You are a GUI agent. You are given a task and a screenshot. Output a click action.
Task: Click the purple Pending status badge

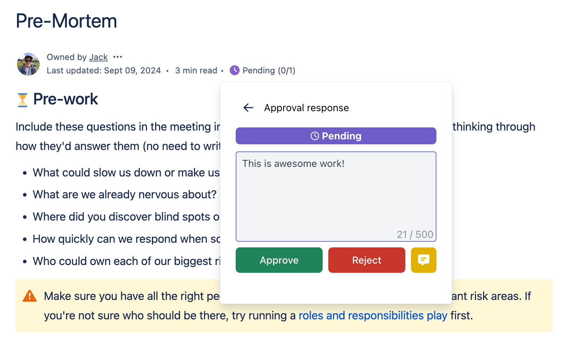336,136
